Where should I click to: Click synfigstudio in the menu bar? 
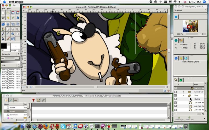tap(16, 2)
